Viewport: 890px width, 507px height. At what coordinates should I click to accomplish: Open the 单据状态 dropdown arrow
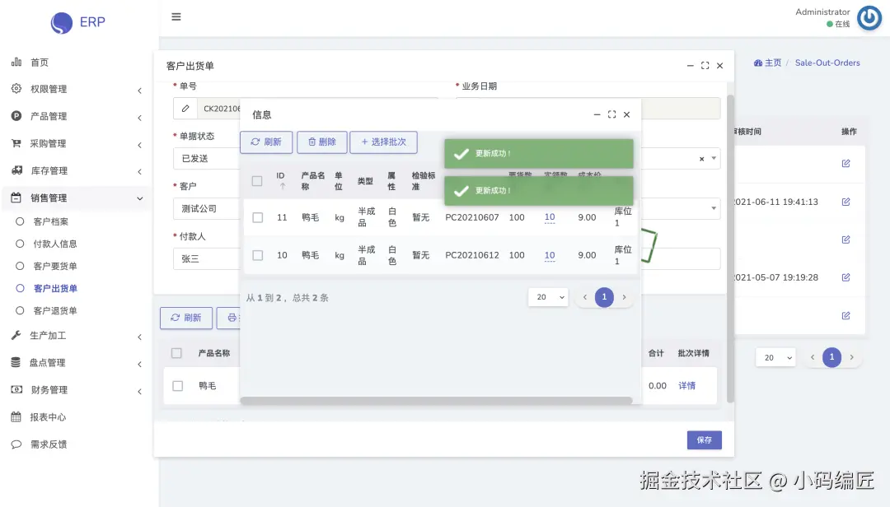pyautogui.click(x=714, y=158)
